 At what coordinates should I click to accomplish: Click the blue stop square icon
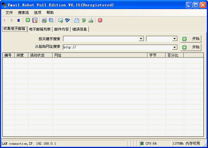pos(18,21)
